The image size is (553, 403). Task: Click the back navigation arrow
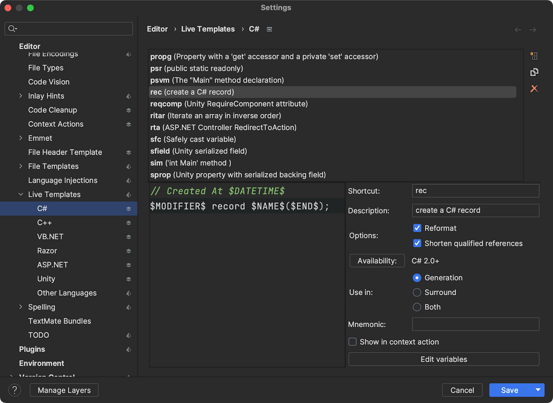pyautogui.click(x=518, y=30)
